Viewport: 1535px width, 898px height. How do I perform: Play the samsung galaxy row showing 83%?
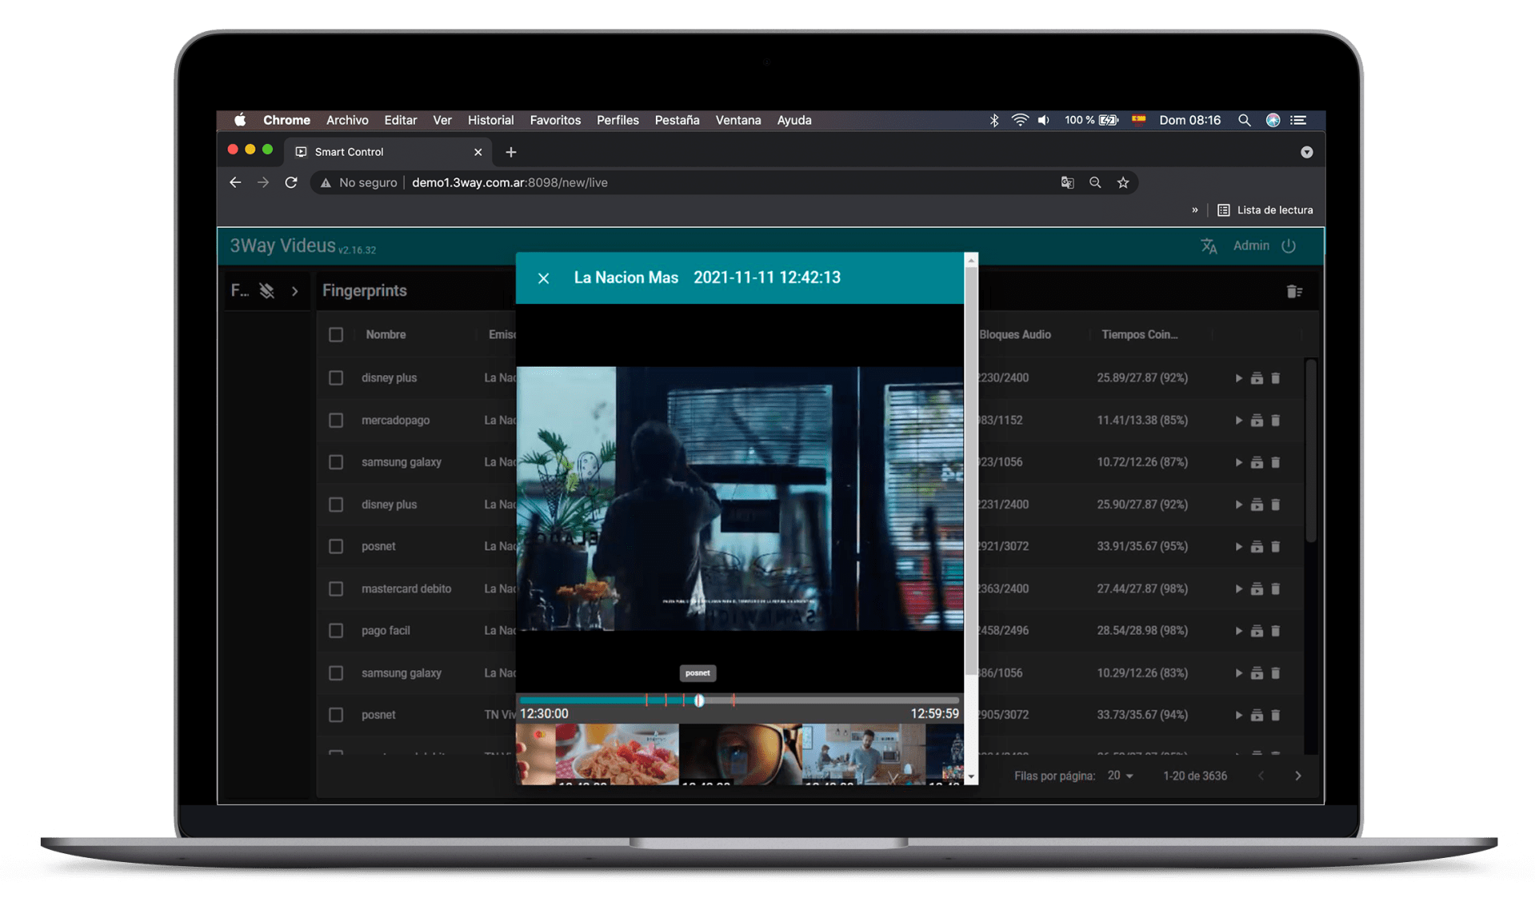click(1238, 673)
